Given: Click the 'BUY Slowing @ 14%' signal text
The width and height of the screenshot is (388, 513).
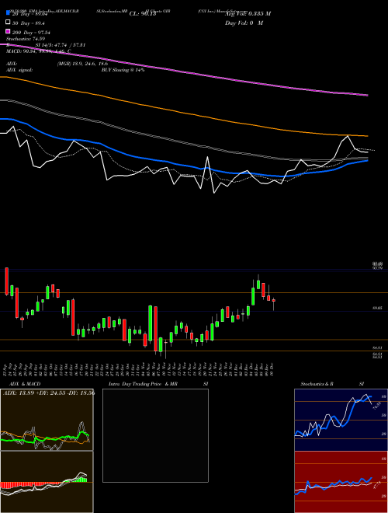Looking at the screenshot, I should click(123, 70).
